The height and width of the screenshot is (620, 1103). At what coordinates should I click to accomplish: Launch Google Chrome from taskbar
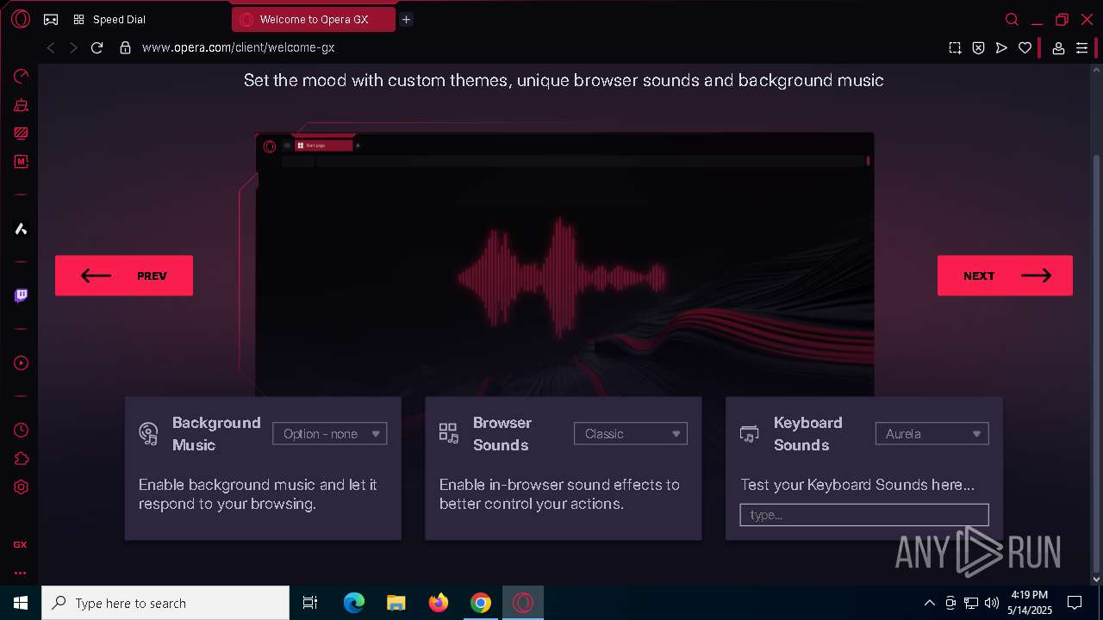coord(481,603)
